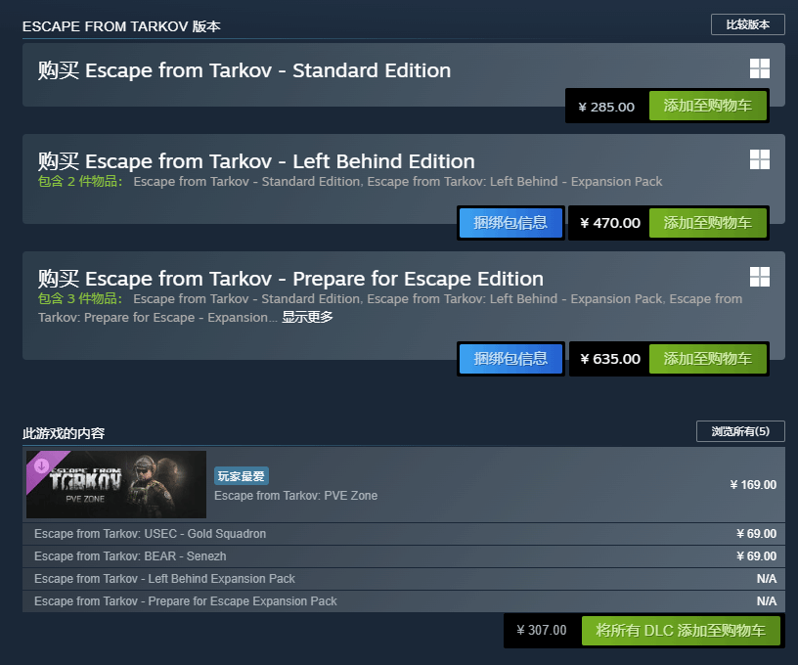Click purple download badge on PVE Zone thumbnail
Viewport: 798px width, 665px height.
[x=41, y=465]
